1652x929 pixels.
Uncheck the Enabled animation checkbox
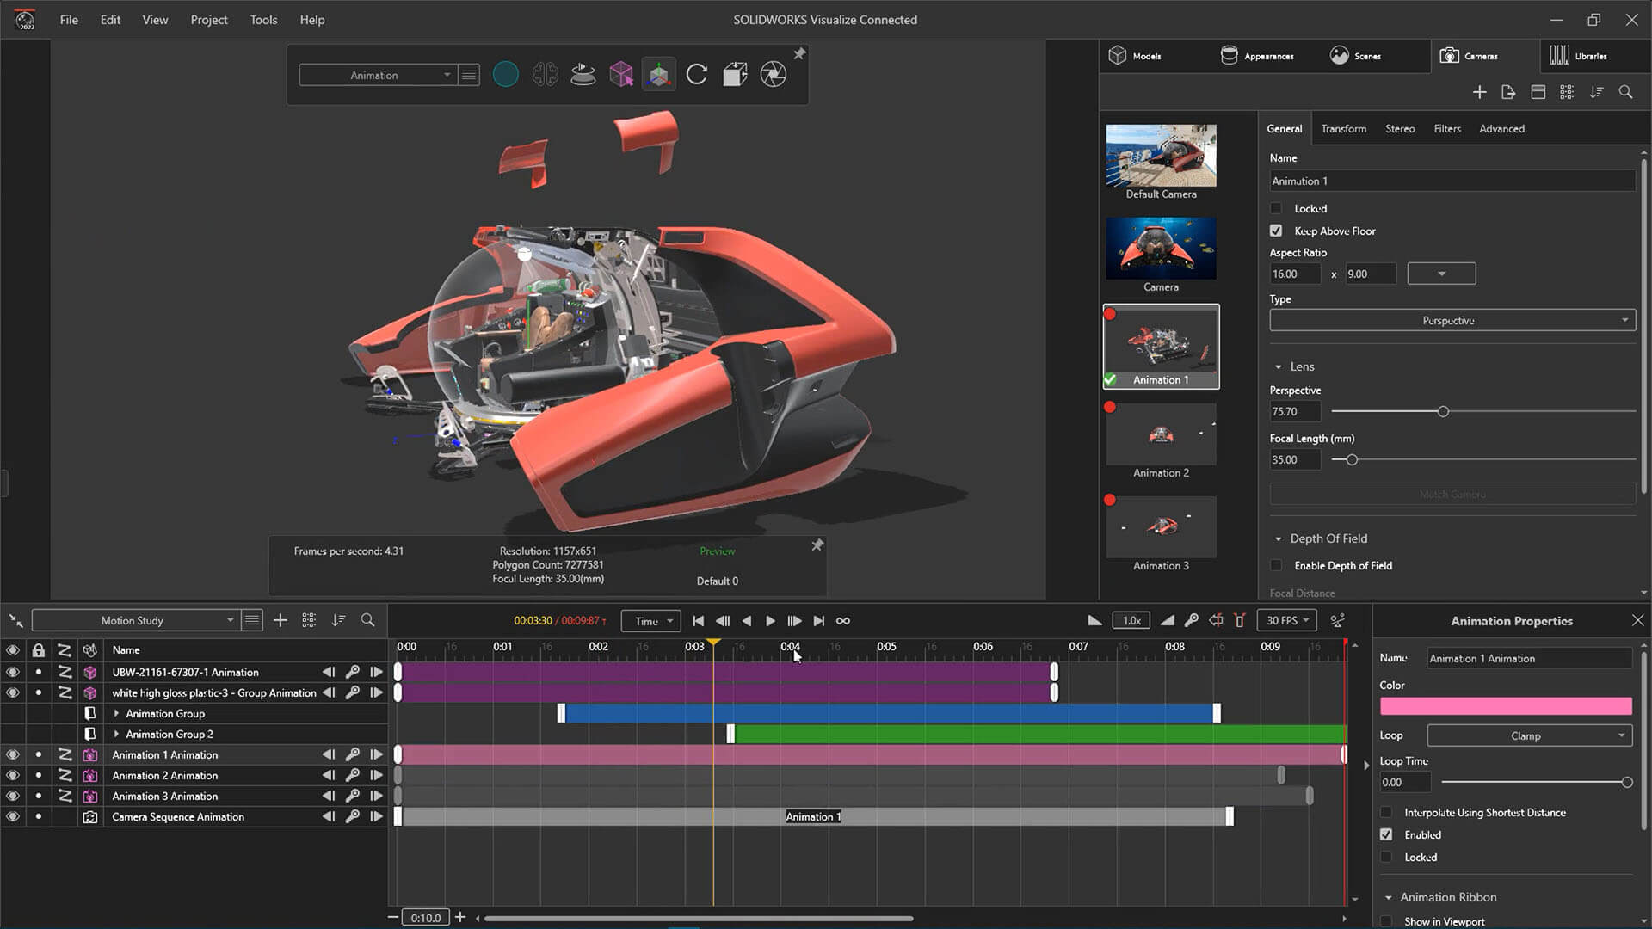(1386, 834)
